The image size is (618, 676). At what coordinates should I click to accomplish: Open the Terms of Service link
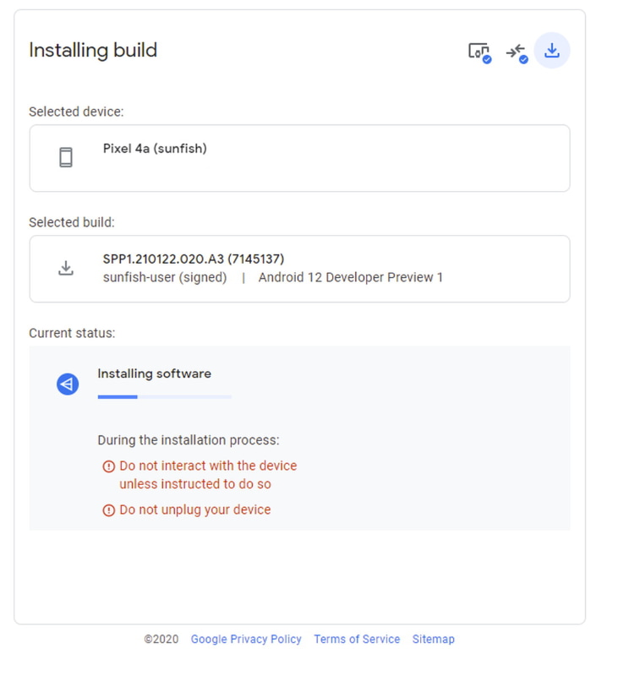click(x=357, y=639)
